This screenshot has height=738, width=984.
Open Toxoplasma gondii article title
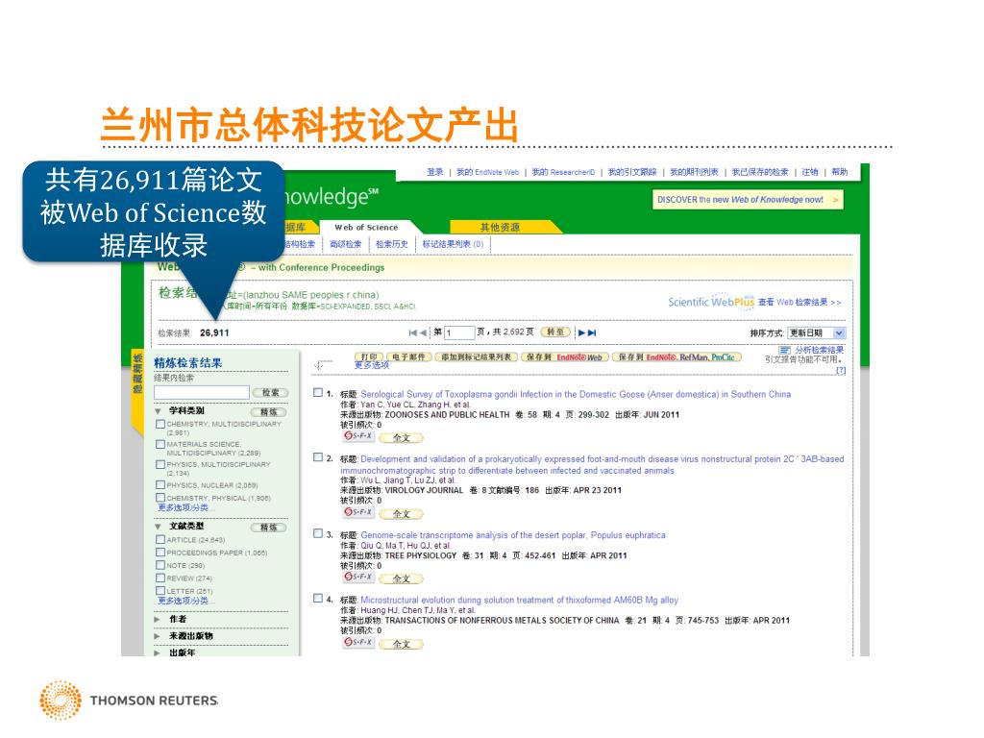(576, 395)
